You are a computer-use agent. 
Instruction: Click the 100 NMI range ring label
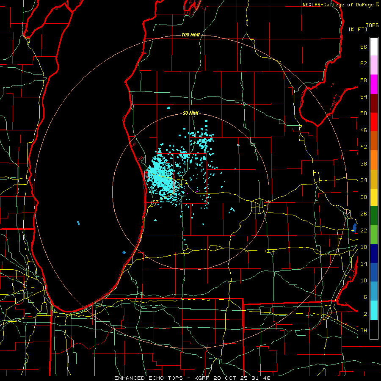190,35
